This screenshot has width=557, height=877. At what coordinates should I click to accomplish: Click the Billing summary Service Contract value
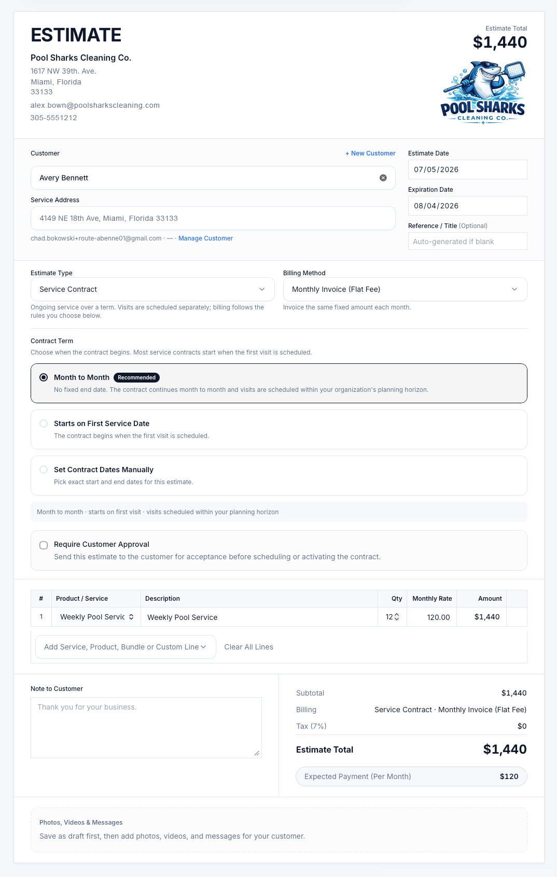tap(450, 710)
